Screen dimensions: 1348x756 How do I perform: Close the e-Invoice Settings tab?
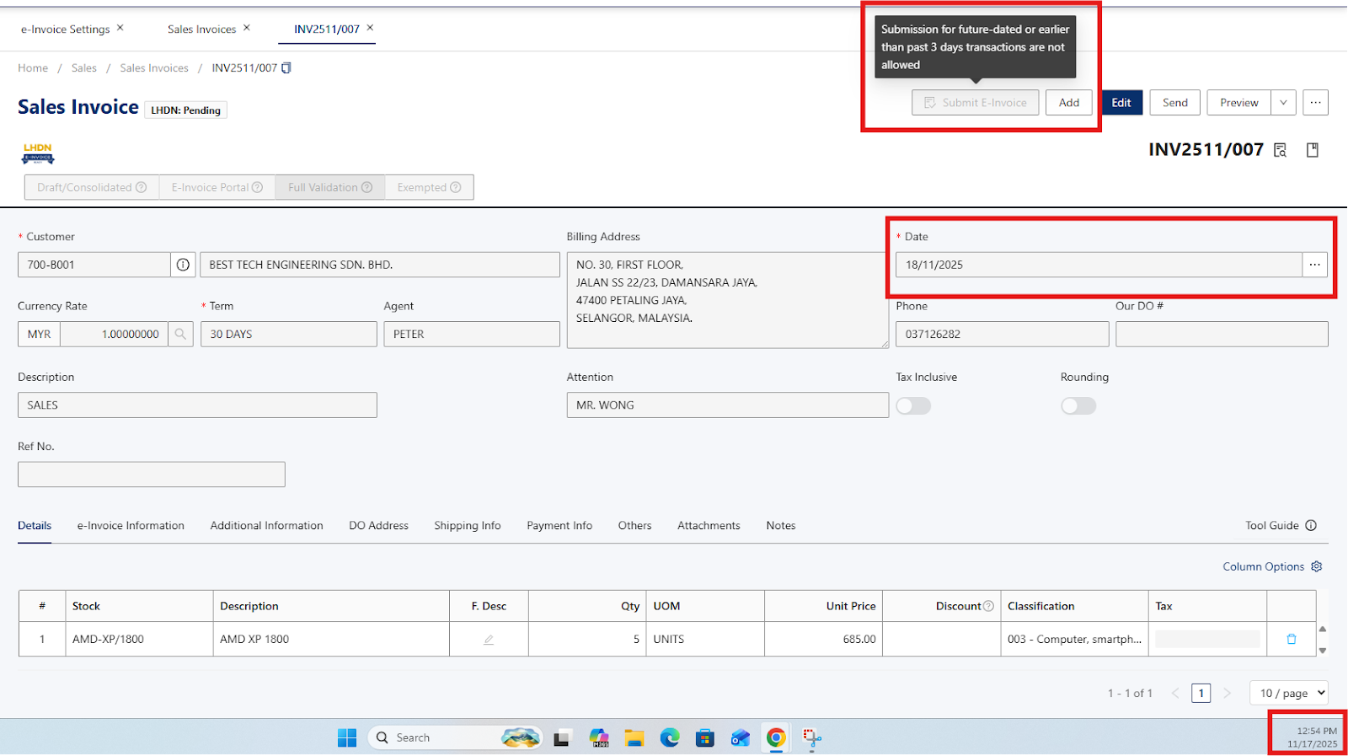pos(120,28)
